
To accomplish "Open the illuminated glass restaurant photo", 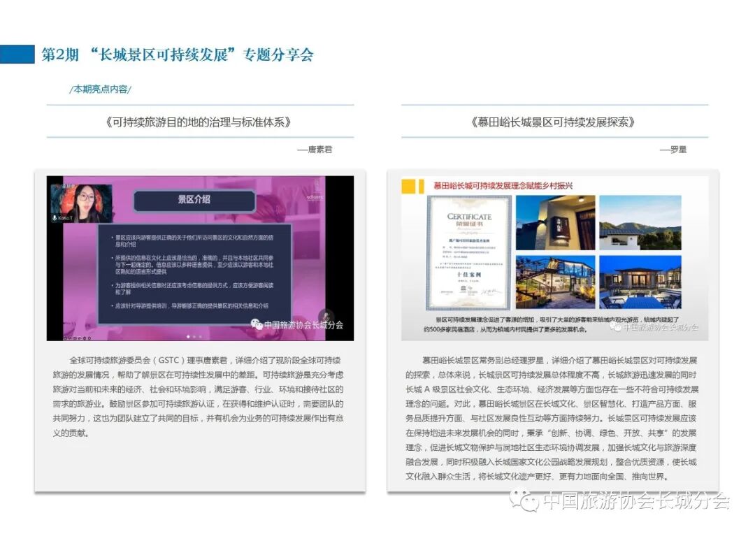I will [555, 282].
